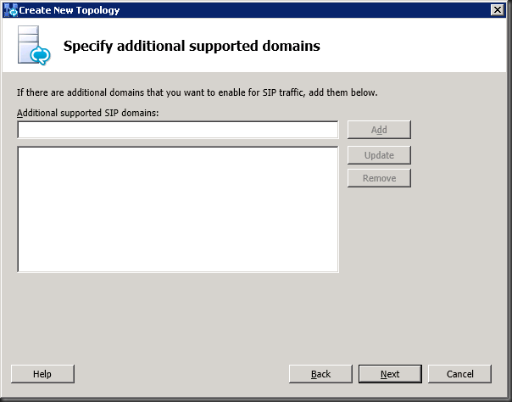This screenshot has width=512, height=402.
Task: Click the instruction text about SIP traffic
Action: 198,92
